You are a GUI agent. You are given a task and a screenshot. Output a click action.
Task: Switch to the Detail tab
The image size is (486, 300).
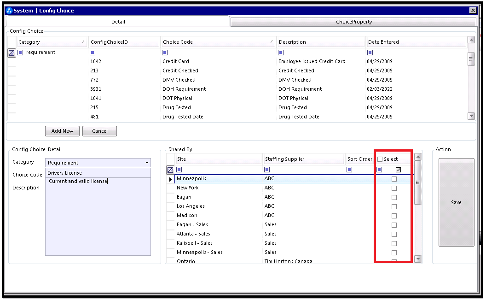118,22
